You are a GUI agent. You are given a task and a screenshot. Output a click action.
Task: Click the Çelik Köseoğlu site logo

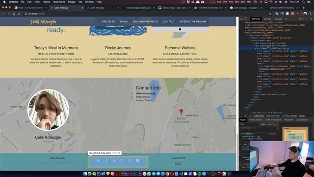click(43, 22)
